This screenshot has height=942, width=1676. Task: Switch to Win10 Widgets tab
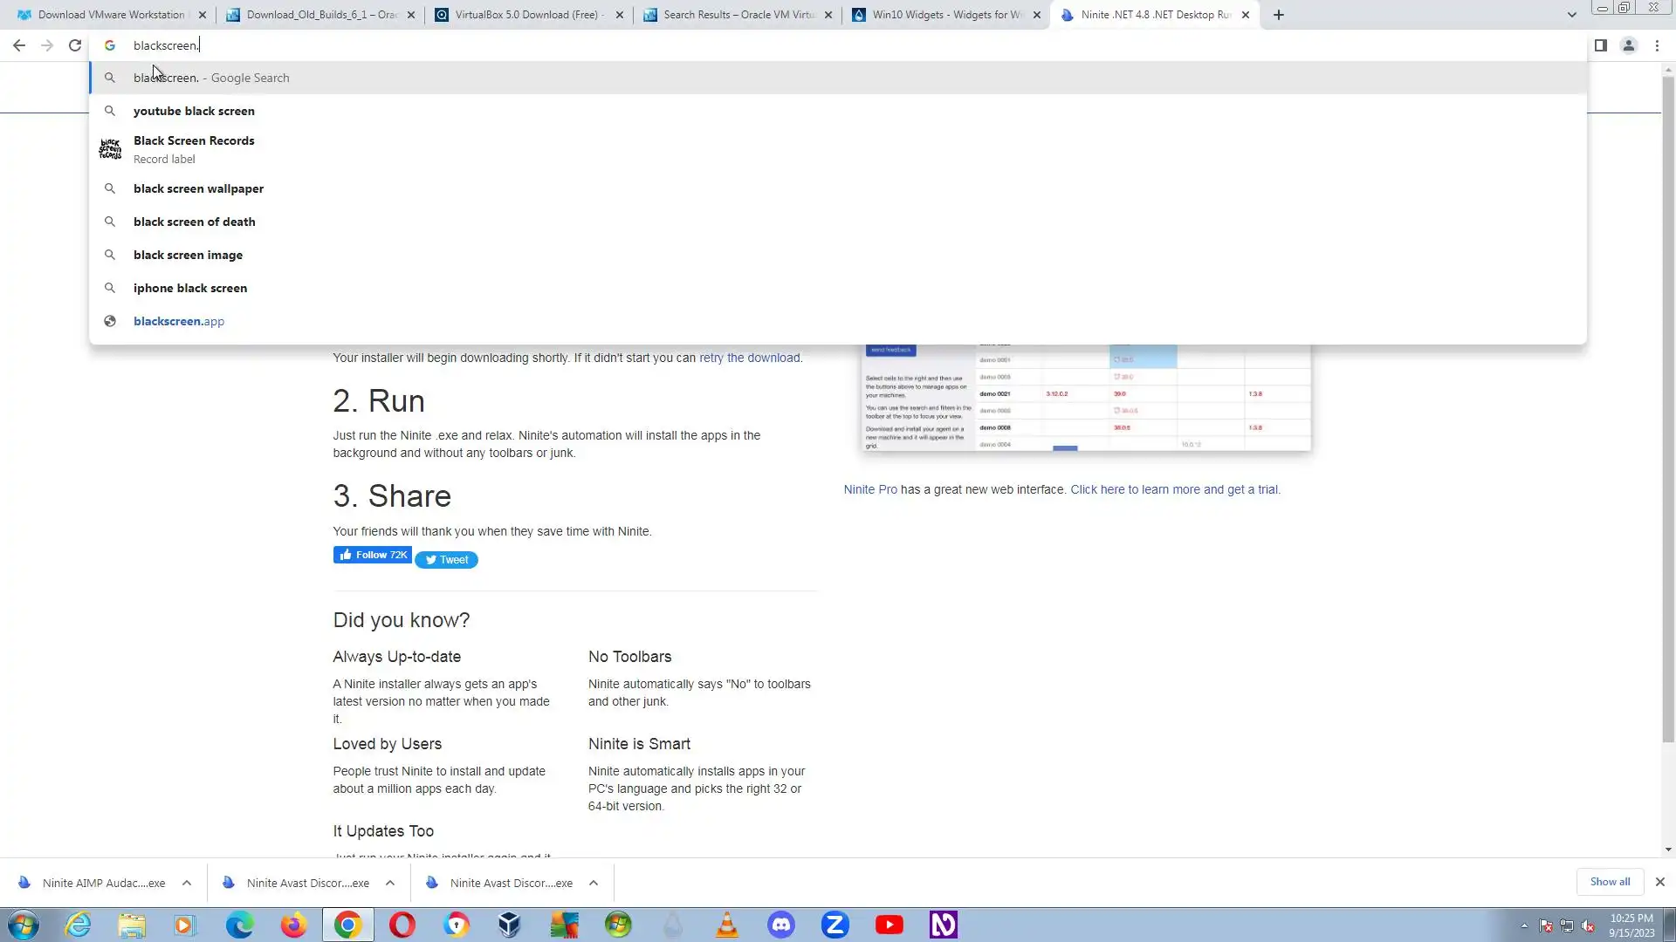946,15
